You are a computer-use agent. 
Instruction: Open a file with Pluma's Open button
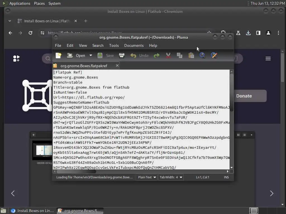76,55
